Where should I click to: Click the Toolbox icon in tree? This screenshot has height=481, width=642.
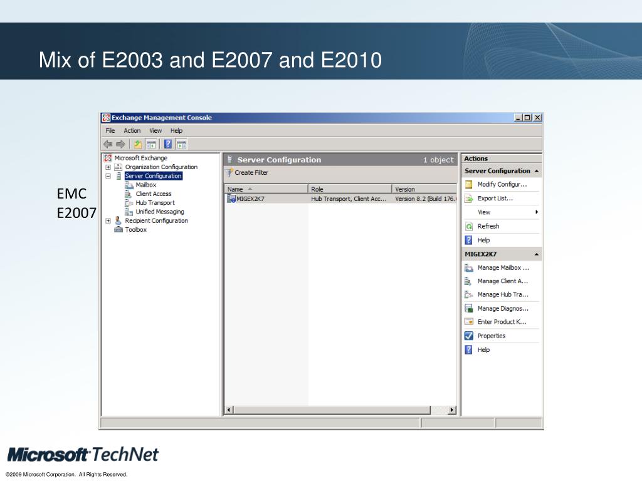[x=118, y=229]
